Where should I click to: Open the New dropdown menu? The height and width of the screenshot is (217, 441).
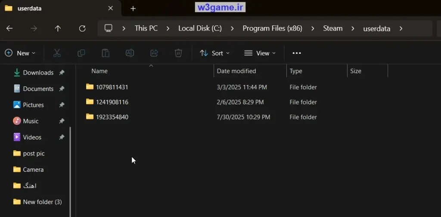coord(20,53)
